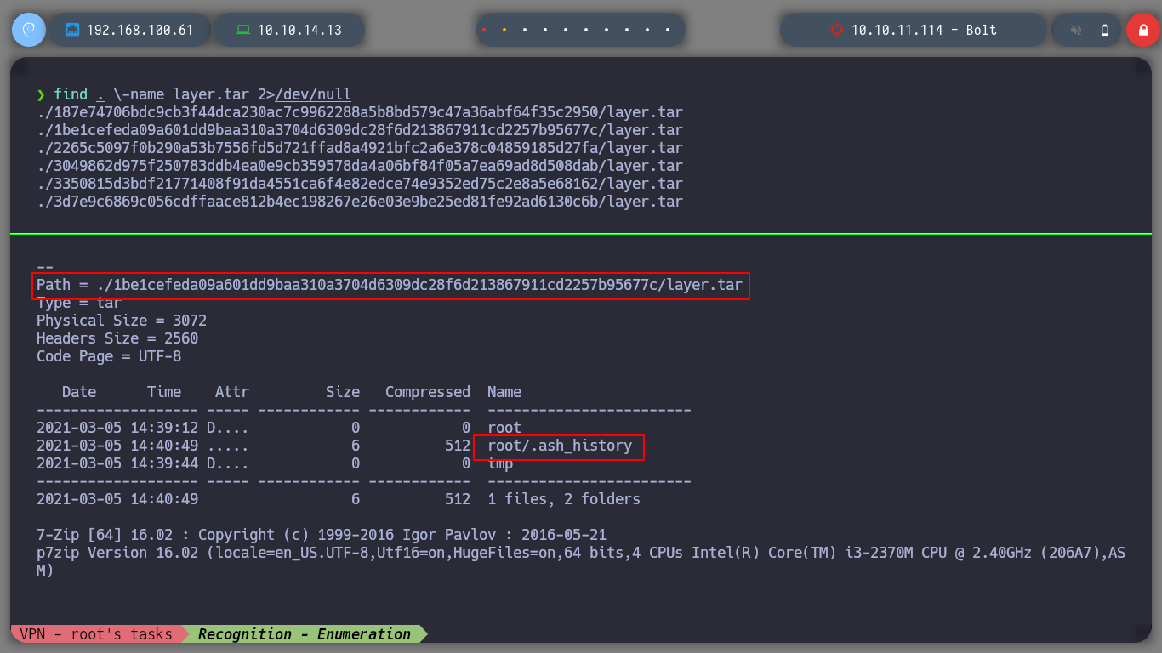Select the red workspace dot
This screenshot has height=653, width=1162.
point(484,30)
